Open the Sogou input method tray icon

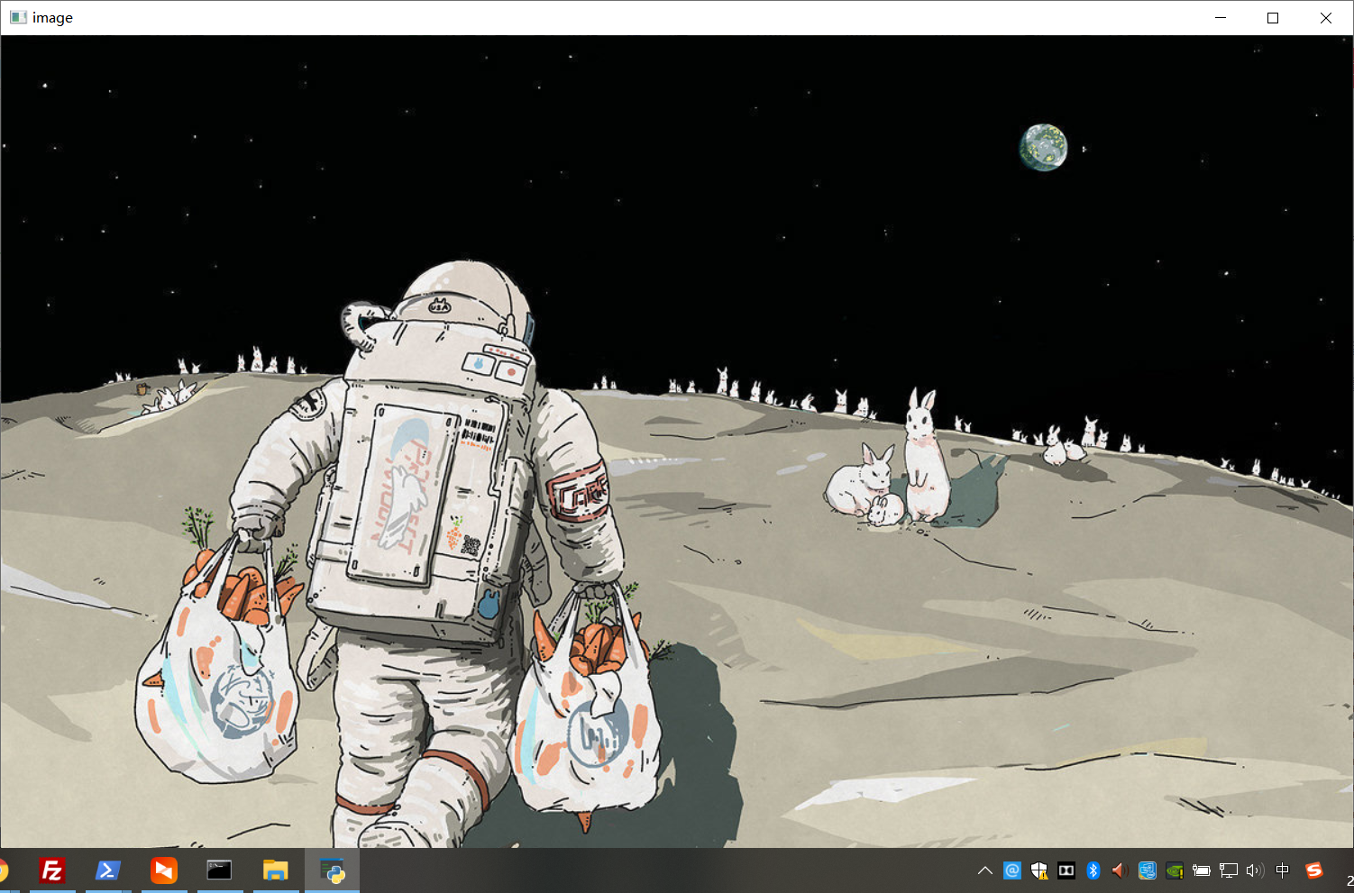(1314, 870)
